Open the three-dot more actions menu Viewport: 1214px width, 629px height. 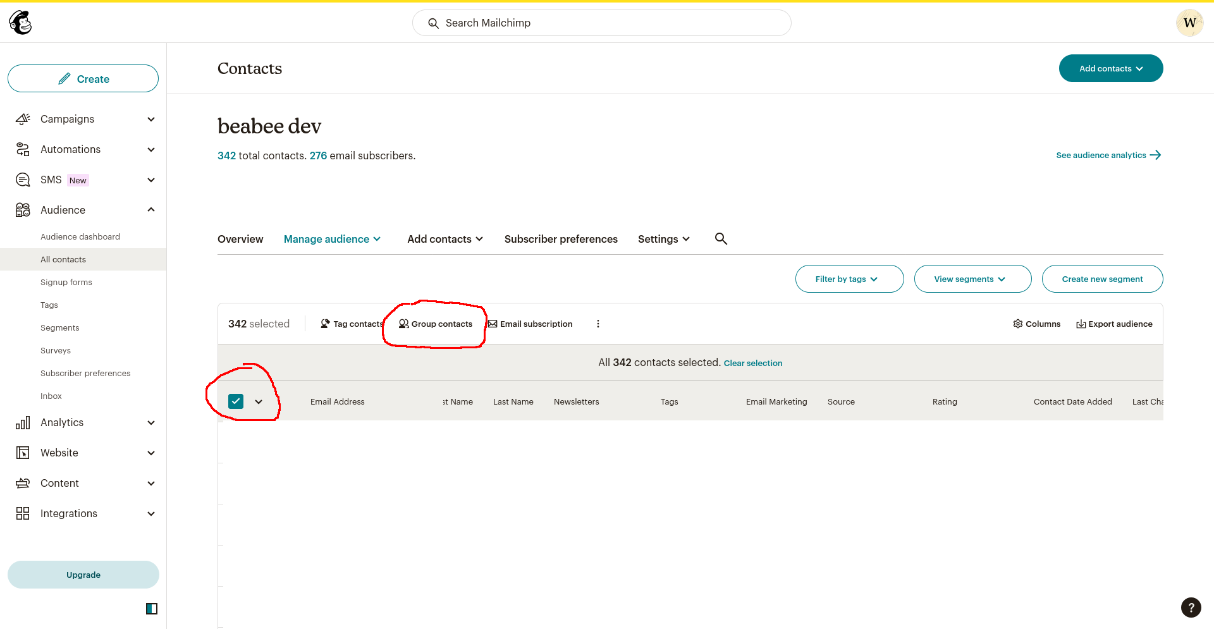tap(598, 324)
